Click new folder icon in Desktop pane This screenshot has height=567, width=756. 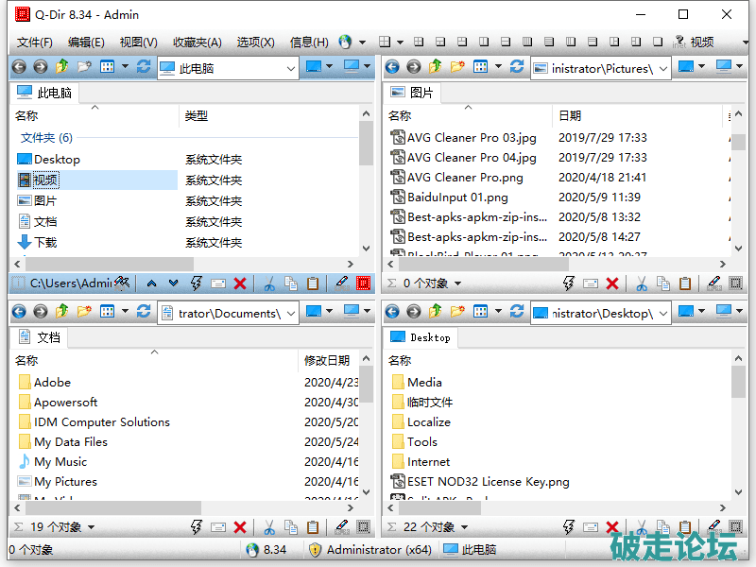pos(457,312)
